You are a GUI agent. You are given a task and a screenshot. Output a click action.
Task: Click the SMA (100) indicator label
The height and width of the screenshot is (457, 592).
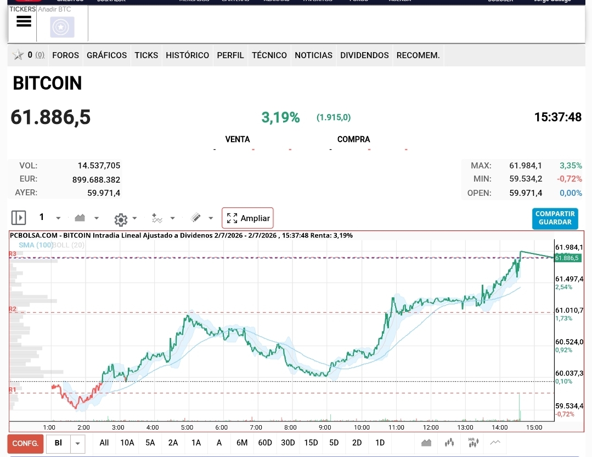click(x=36, y=245)
